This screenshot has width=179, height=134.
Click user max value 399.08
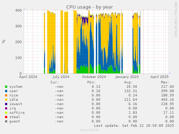point(167,91)
